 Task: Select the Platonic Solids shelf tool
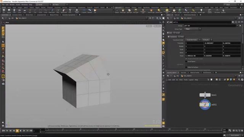pyautogui.click(x=77, y=11)
